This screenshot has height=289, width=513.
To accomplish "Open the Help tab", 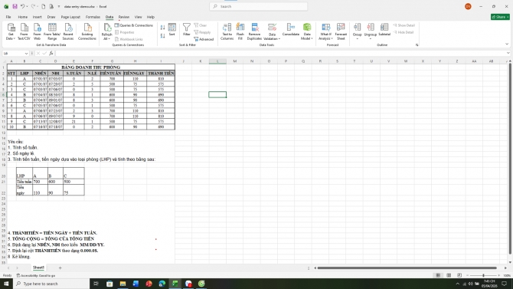I will tap(151, 17).
